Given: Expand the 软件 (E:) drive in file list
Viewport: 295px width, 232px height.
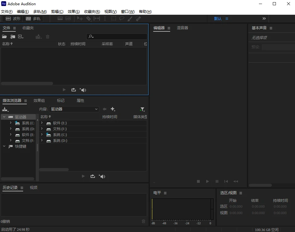Looking at the screenshot, I should [42, 123].
